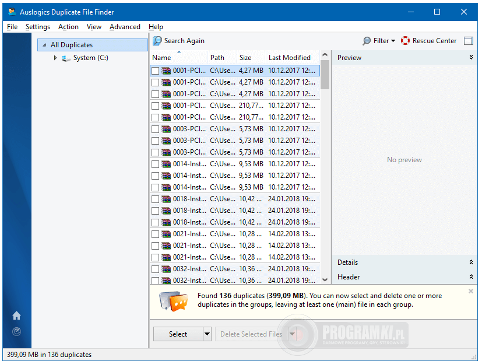This screenshot has height=364, width=482.
Task: Dismiss the yellow info message
Action: point(470,291)
